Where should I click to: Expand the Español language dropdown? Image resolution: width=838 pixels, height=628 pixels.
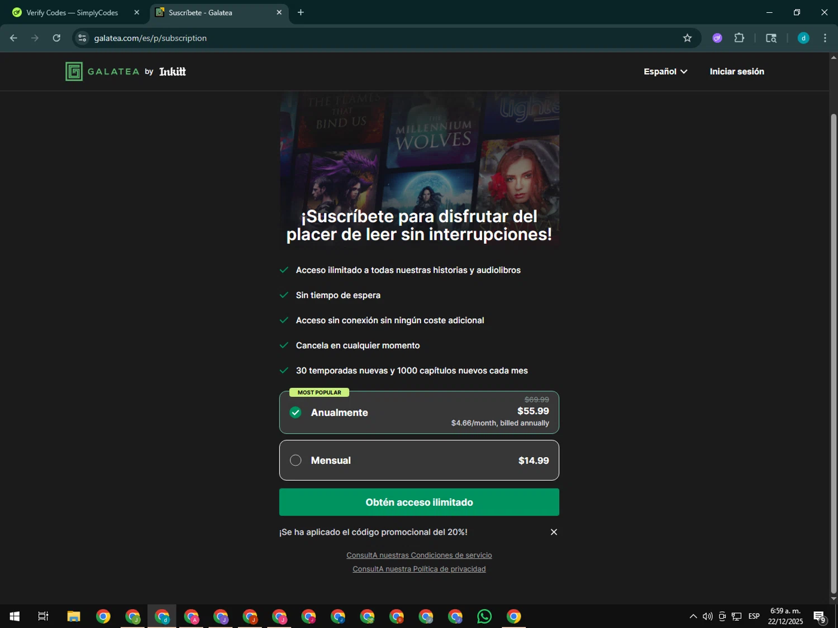pyautogui.click(x=665, y=71)
